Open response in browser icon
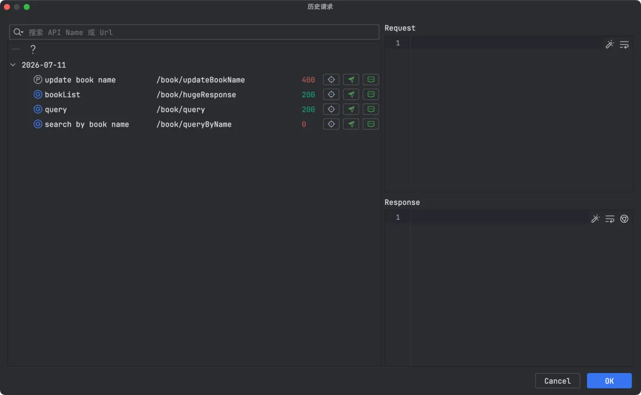 point(624,219)
